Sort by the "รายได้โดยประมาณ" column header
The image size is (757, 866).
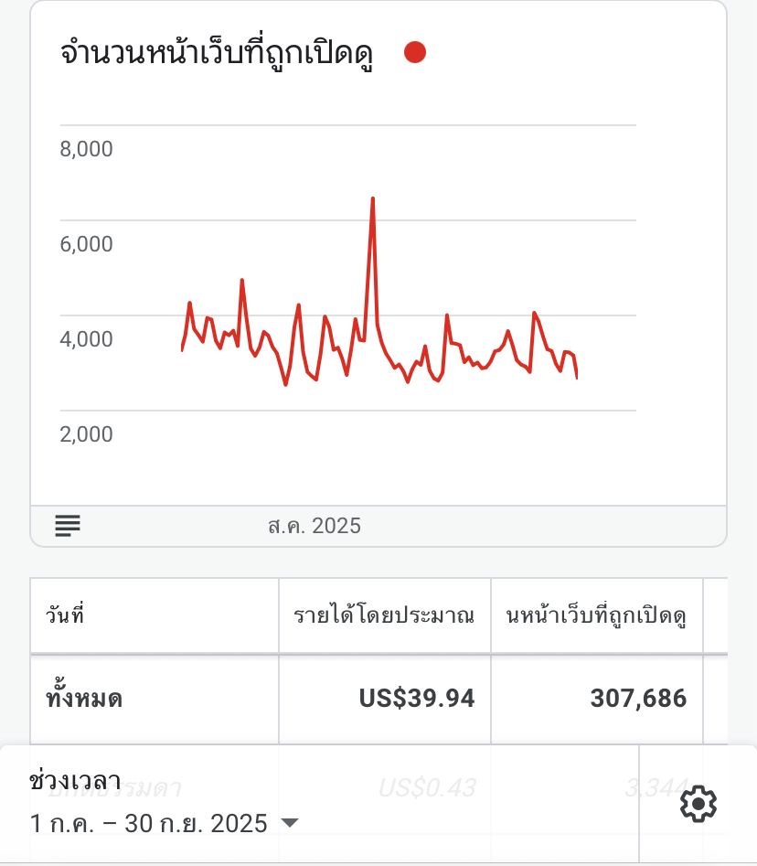384,615
